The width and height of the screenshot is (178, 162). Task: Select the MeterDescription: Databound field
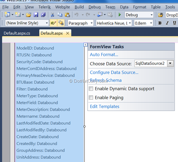(43, 110)
